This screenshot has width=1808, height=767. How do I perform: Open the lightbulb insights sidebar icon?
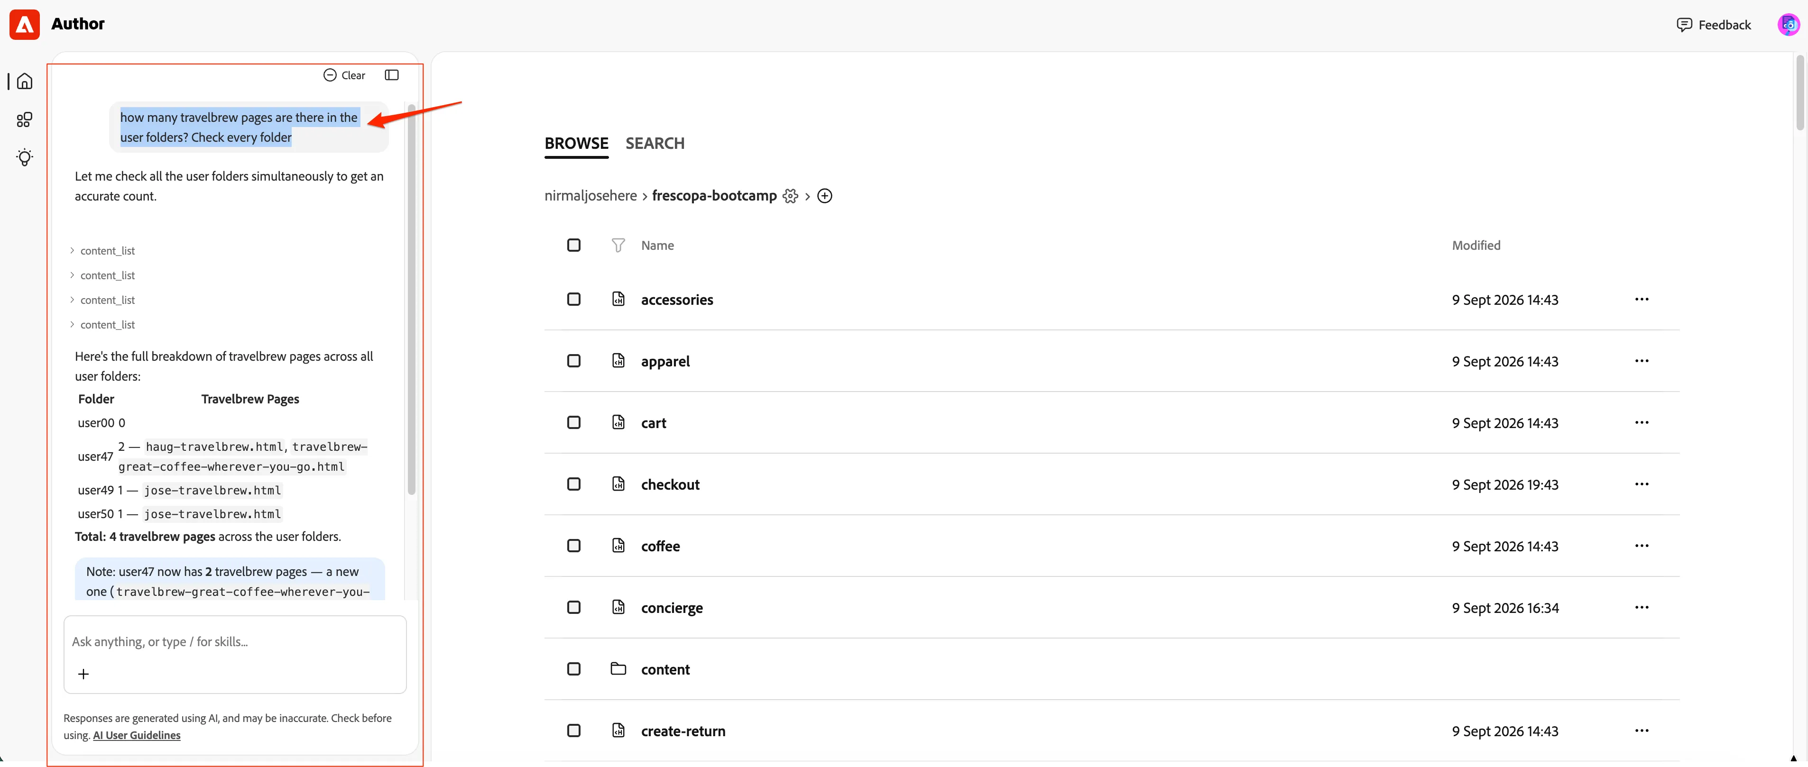point(25,157)
